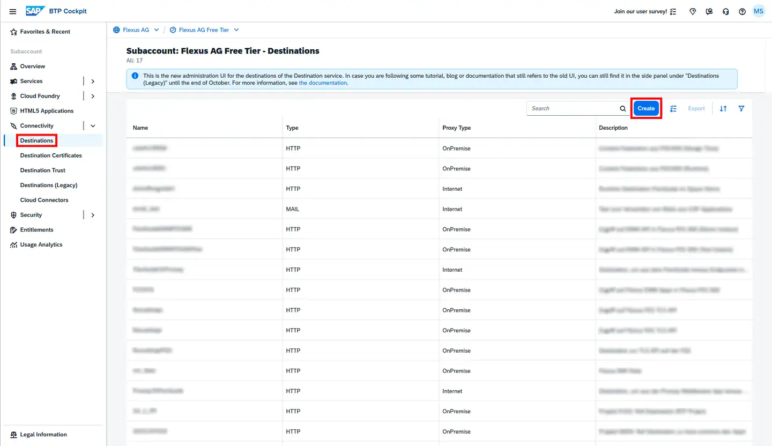Open the hamburger navigation menu
The height and width of the screenshot is (446, 772).
point(13,11)
